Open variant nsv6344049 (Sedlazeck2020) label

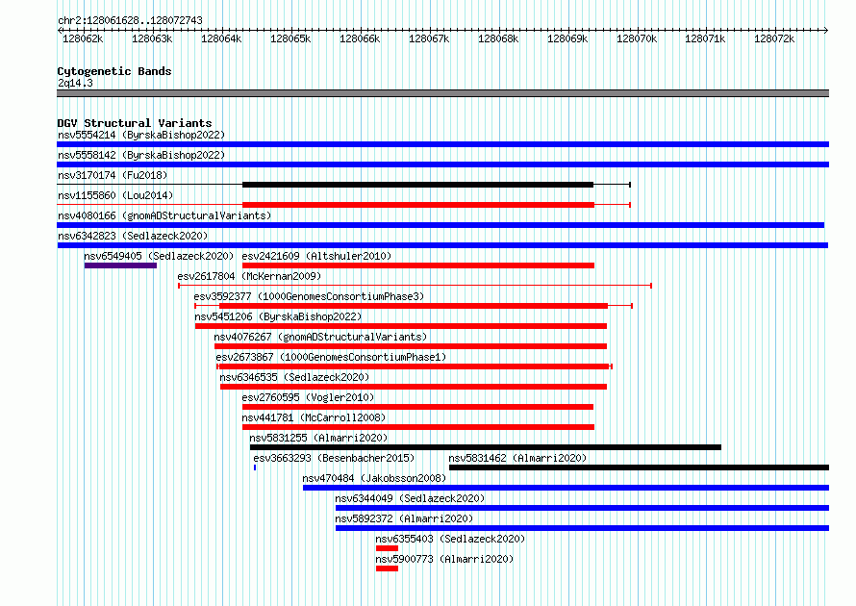click(x=410, y=498)
